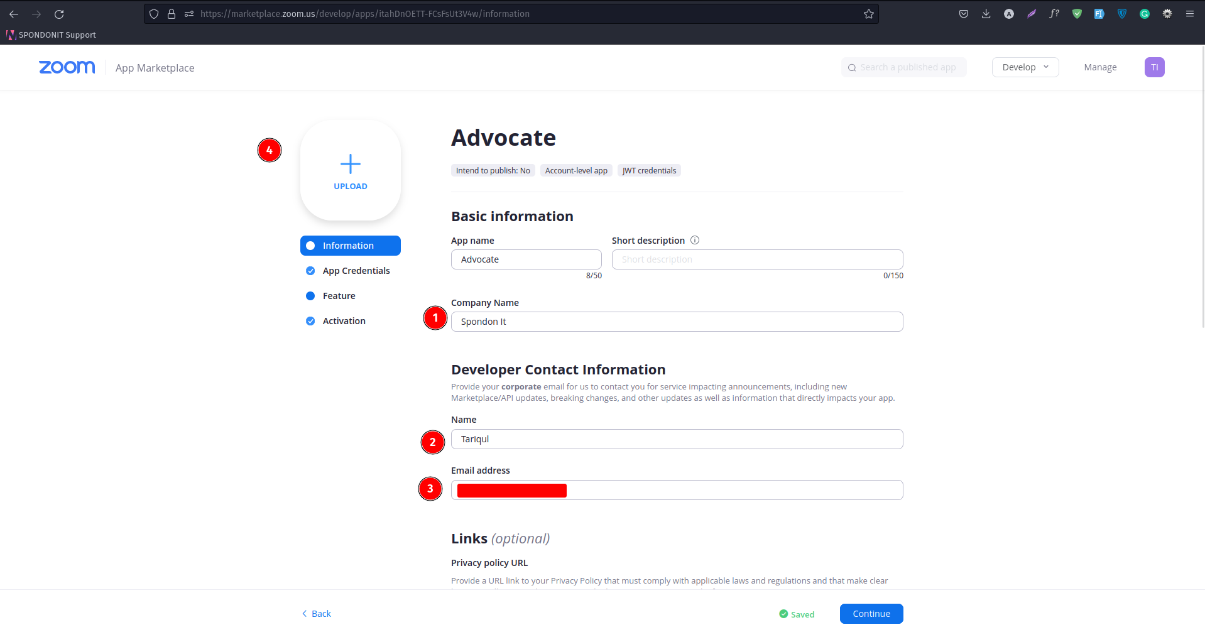Upload an app icon image
1205x637 pixels.
pos(351,170)
